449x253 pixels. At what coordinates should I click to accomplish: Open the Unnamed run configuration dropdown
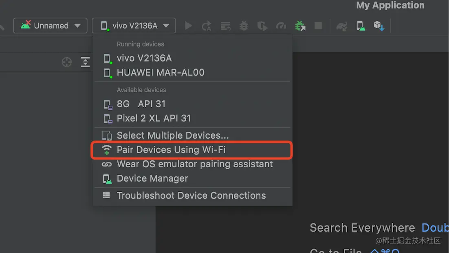click(x=50, y=26)
